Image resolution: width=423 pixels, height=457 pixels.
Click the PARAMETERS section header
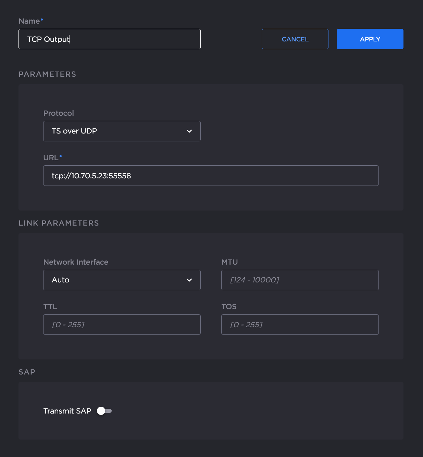(47, 74)
